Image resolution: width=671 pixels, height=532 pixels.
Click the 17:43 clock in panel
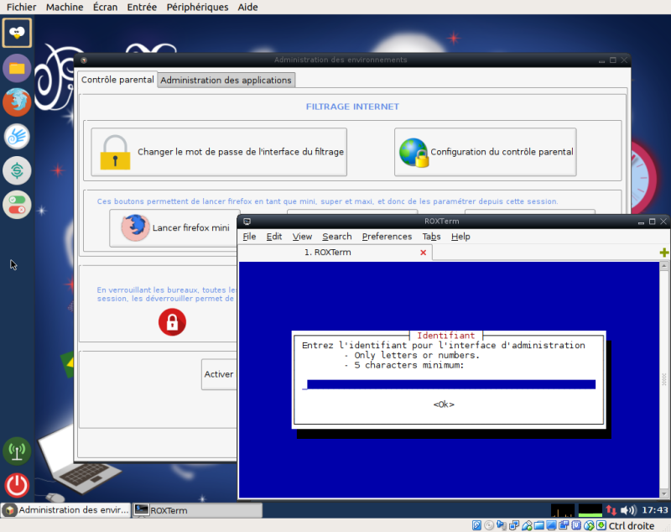(x=655, y=510)
